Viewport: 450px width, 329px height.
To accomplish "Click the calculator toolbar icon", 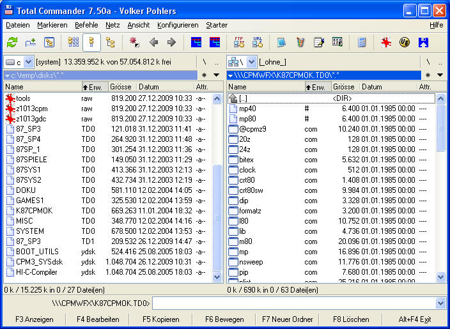I will [362, 42].
